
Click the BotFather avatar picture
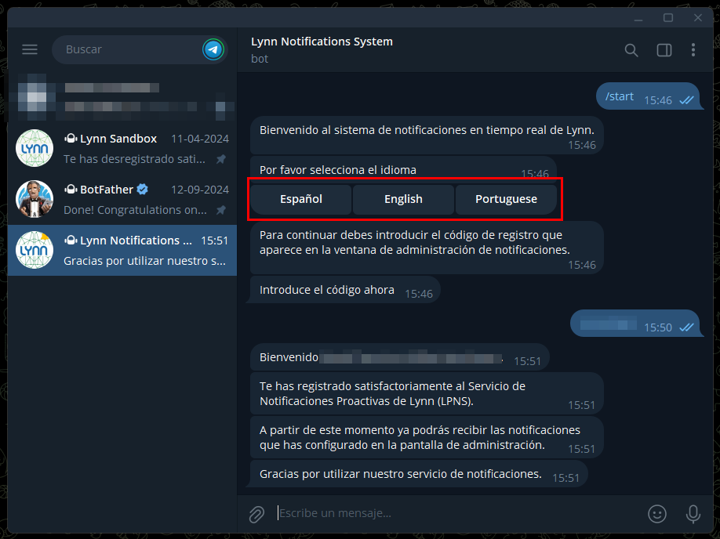point(35,199)
